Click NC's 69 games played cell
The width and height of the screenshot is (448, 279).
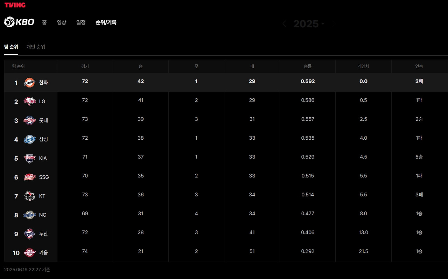[85, 214]
